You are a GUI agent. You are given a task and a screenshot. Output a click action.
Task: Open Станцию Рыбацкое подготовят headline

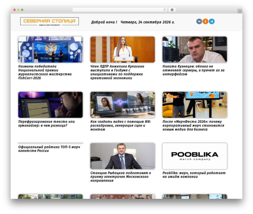120,177
